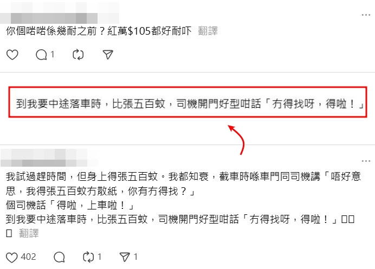The image size is (375, 269).
Task: Share the top comment via send icon
Action: point(108,55)
